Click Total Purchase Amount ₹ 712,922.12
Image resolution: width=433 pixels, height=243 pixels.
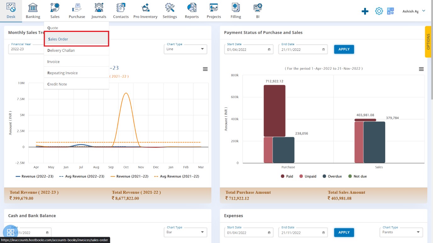[x=237, y=198]
